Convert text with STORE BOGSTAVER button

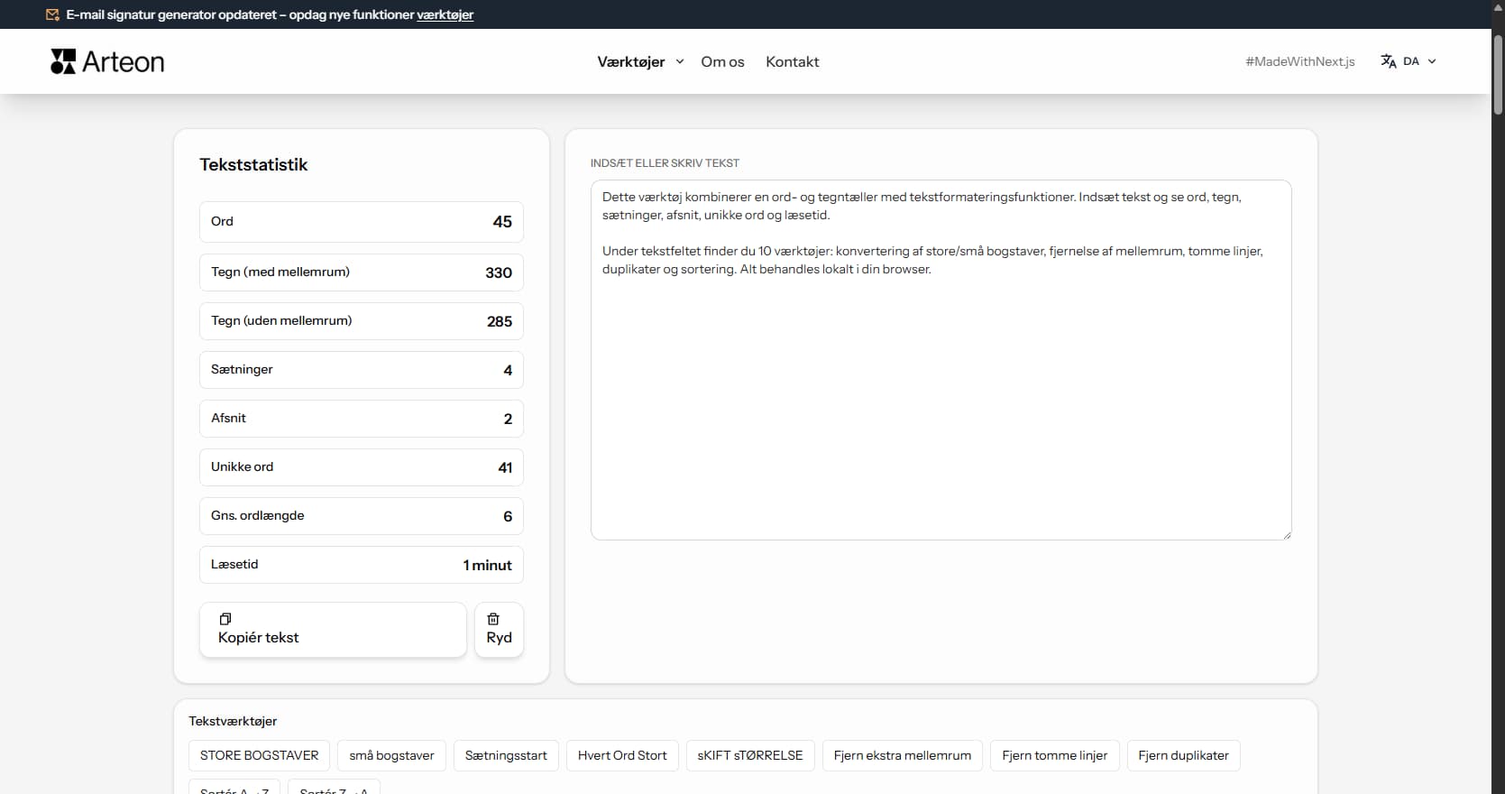(x=259, y=755)
